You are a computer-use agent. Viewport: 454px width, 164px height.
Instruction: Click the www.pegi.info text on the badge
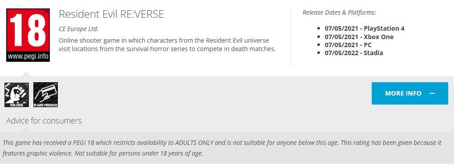click(x=28, y=56)
